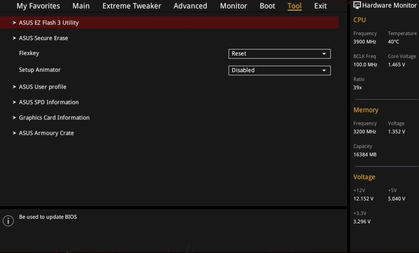Open the Flexkey Reset dropdown
Screen dimensions: 419x253
click(x=279, y=53)
